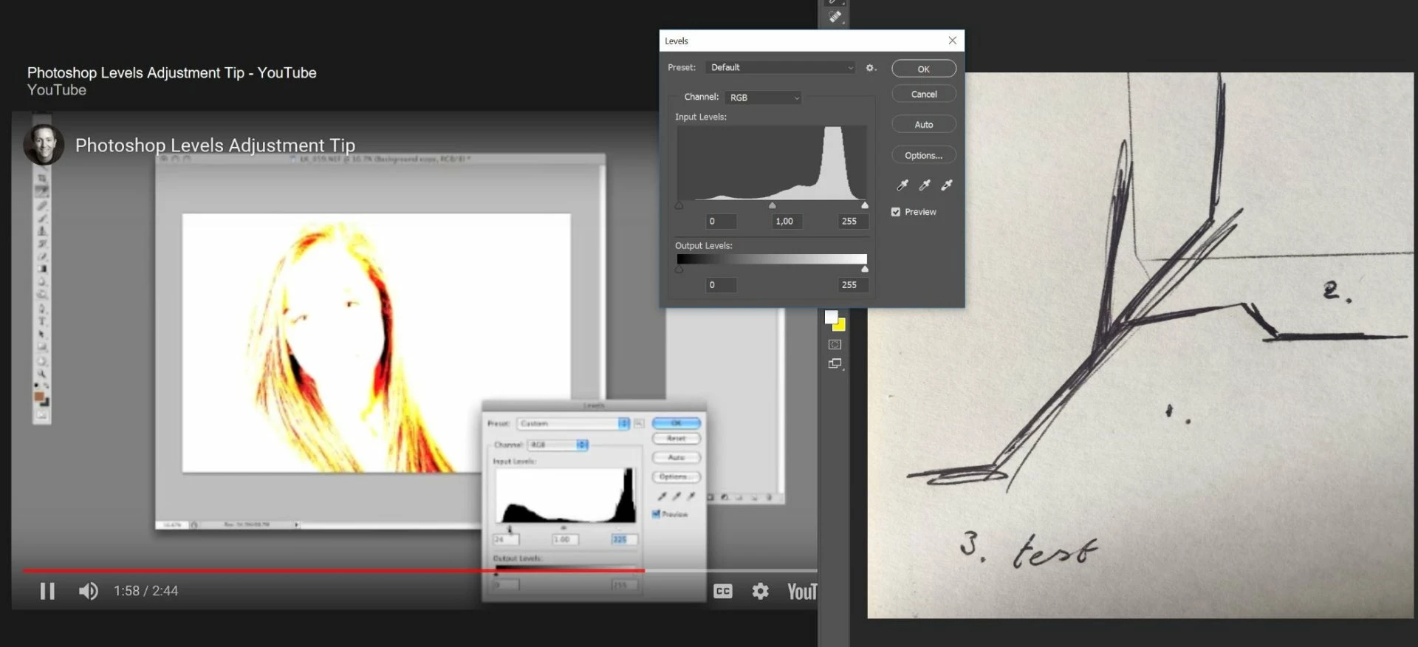Select the black point eyedropper in Levels
The height and width of the screenshot is (647, 1418).
[902, 185]
